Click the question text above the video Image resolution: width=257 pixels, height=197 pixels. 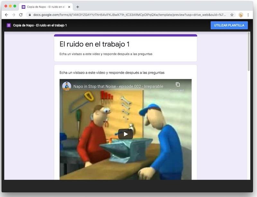[x=112, y=73]
